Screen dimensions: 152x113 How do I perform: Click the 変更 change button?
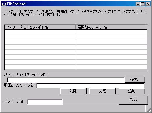pyautogui.click(x=103, y=91)
